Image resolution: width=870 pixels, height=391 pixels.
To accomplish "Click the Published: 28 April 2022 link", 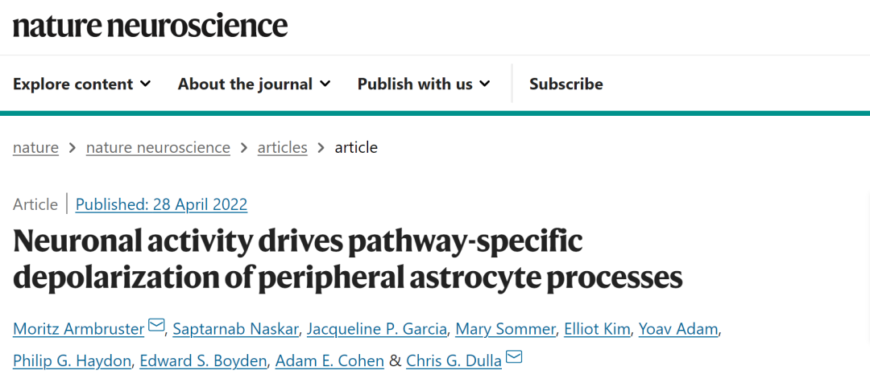I will click(x=161, y=204).
